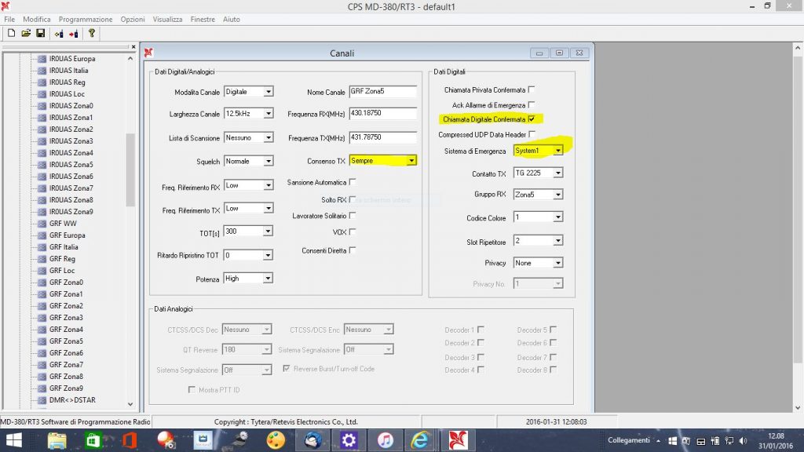Viewport: 804px width, 452px height.
Task: Open Gruppo RX dropdown
Action: point(558,195)
